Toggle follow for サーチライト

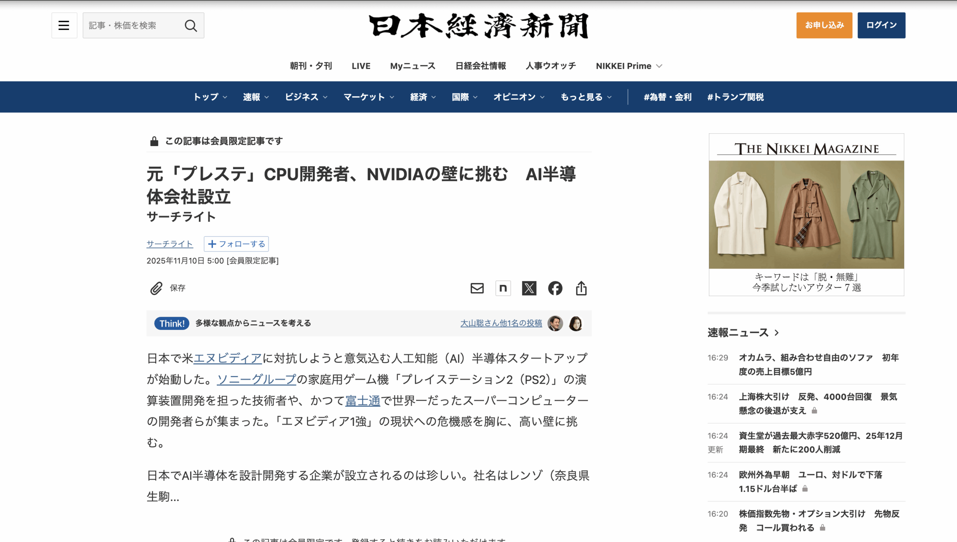pyautogui.click(x=236, y=244)
